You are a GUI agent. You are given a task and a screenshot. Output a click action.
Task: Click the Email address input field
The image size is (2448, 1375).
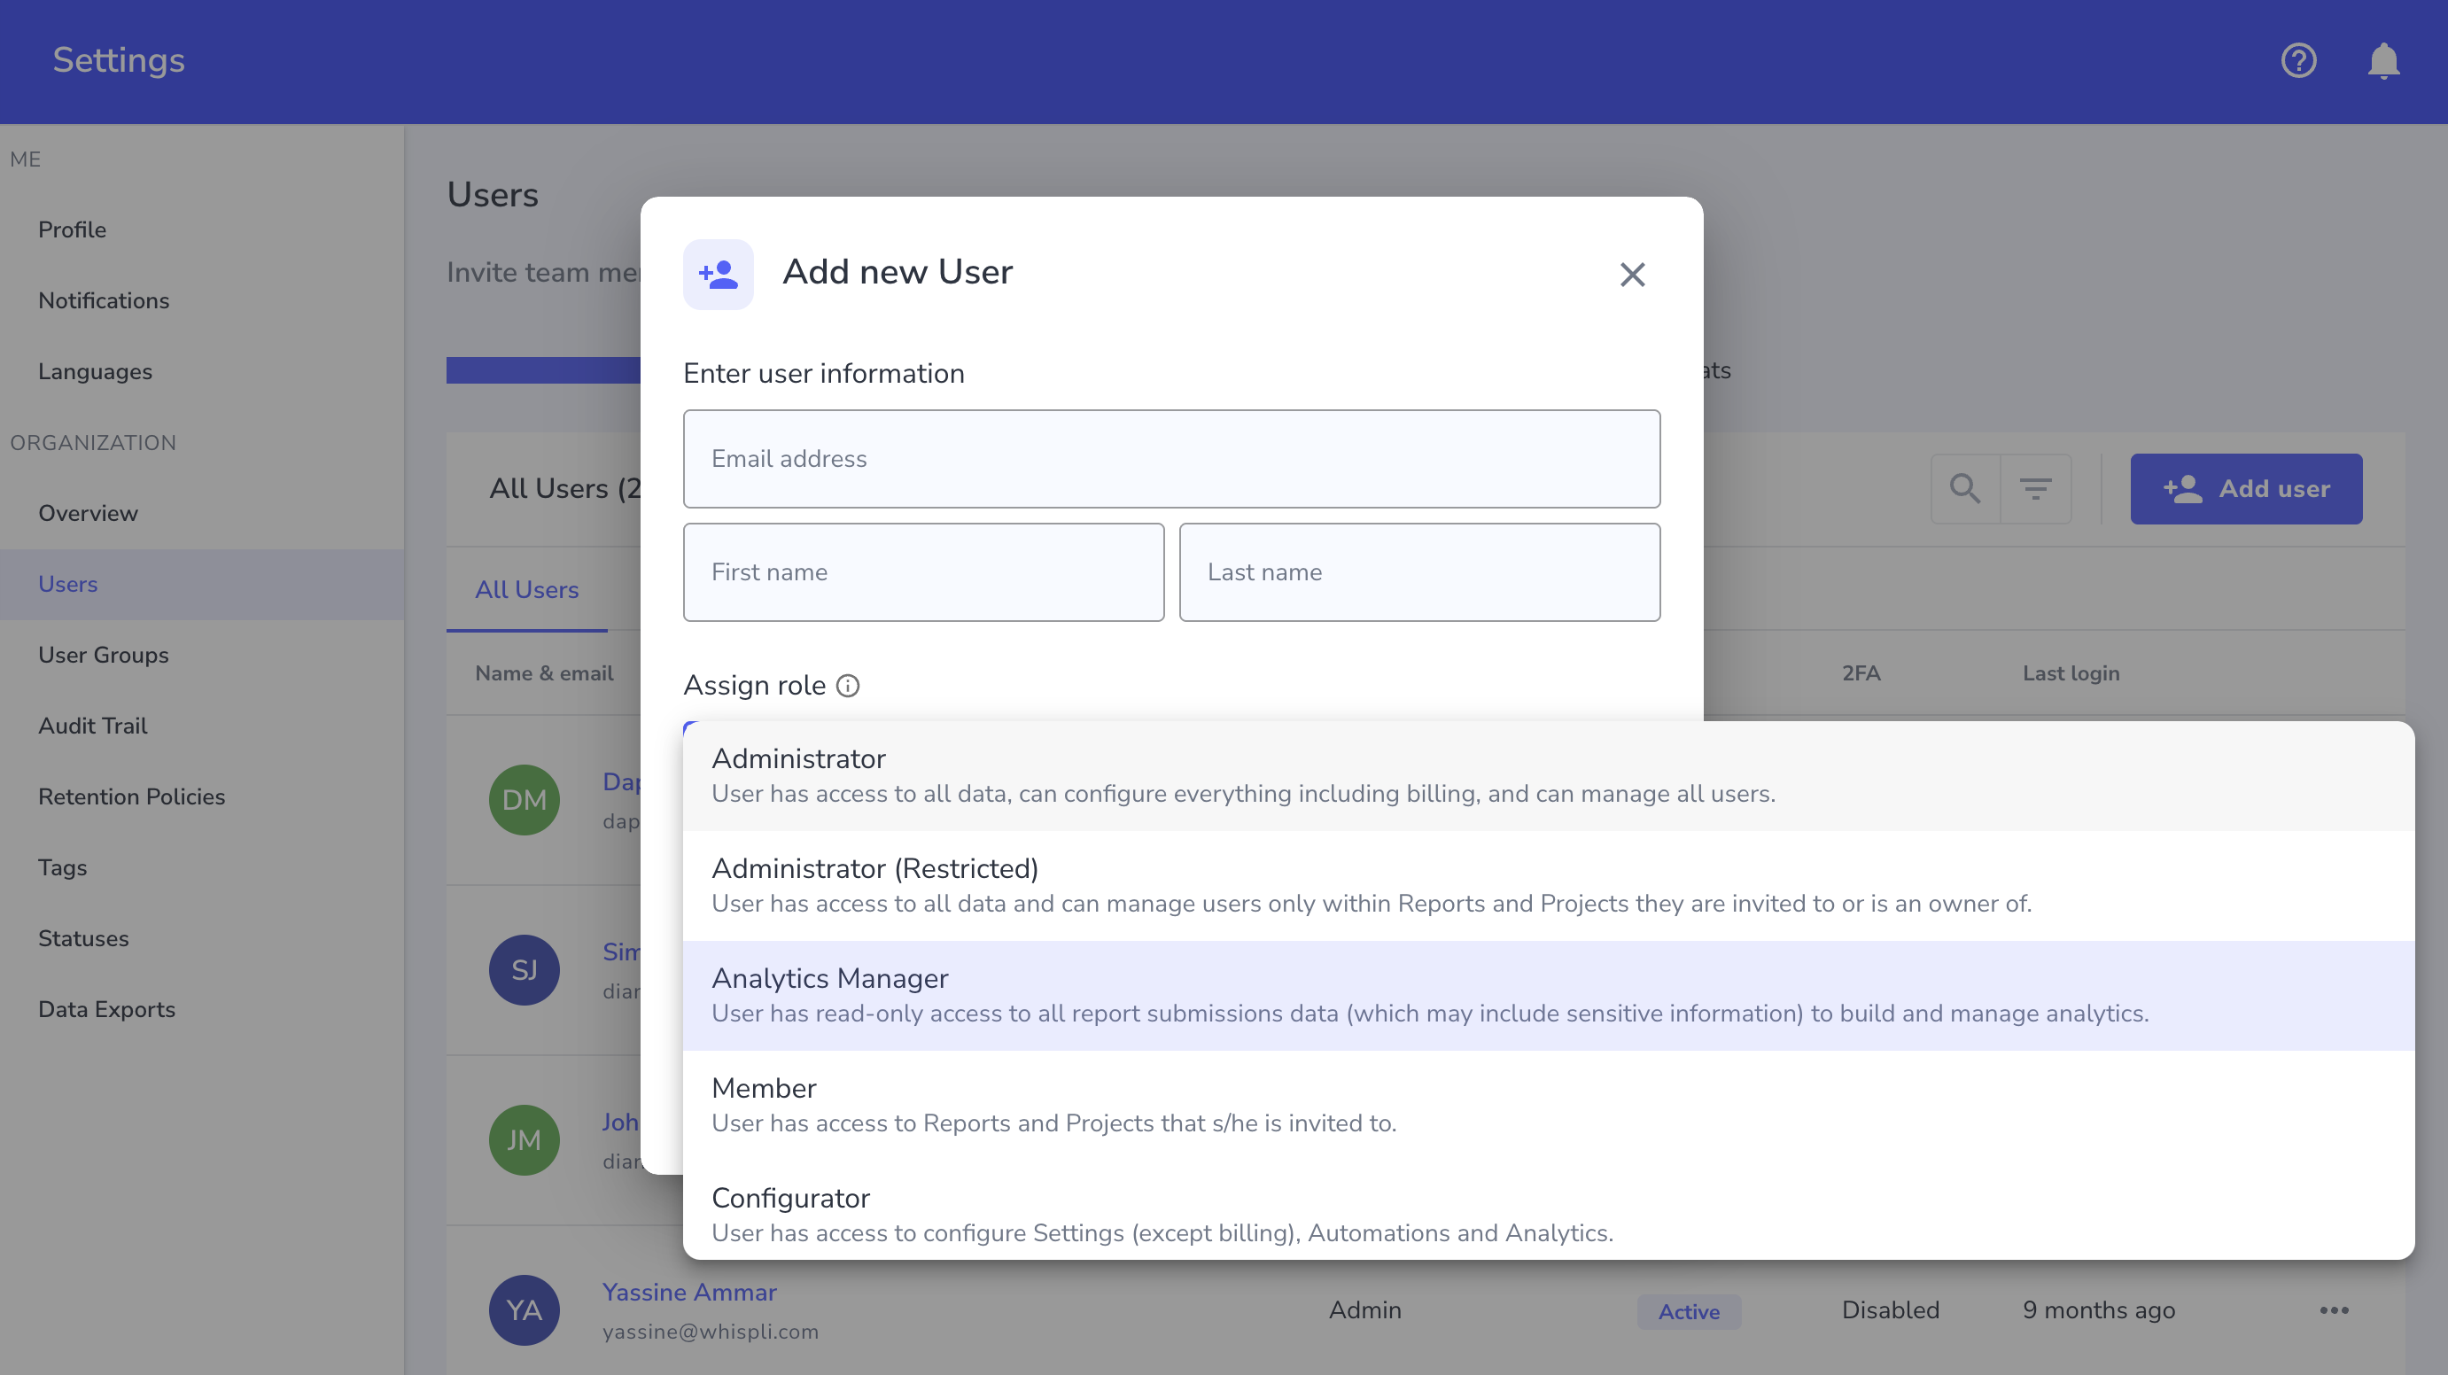point(1170,459)
